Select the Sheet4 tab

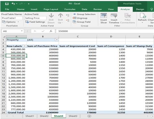[x=58, y=116]
